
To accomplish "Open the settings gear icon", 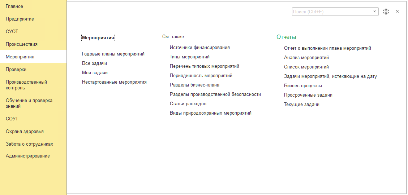I will pyautogui.click(x=386, y=12).
